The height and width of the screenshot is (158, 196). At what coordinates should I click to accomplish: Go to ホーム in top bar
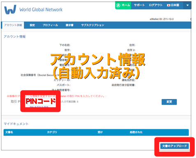coord(123,5)
